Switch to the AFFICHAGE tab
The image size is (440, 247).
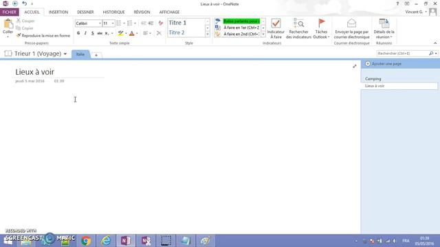169,12
